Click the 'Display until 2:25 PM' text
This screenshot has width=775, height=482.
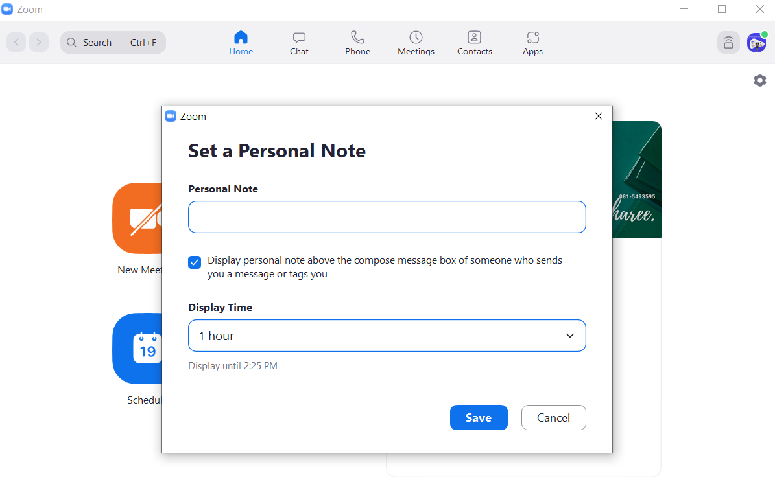point(233,366)
